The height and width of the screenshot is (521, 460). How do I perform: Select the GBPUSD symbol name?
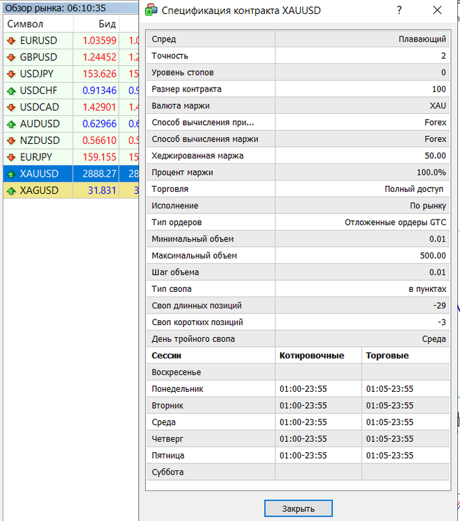click(x=38, y=57)
